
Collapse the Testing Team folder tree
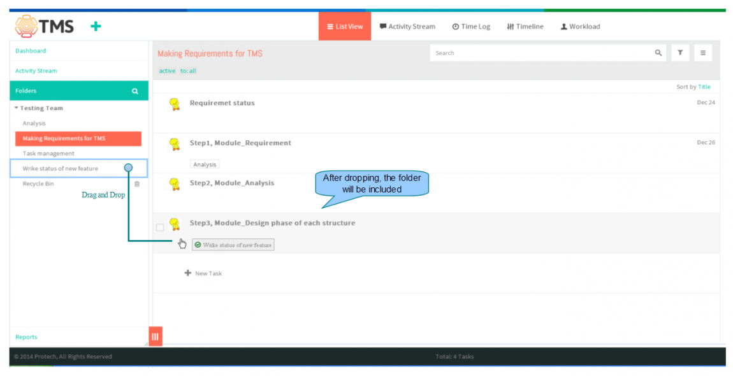coord(17,108)
